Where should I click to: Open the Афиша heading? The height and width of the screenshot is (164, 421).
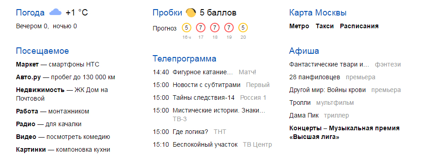click(x=304, y=51)
